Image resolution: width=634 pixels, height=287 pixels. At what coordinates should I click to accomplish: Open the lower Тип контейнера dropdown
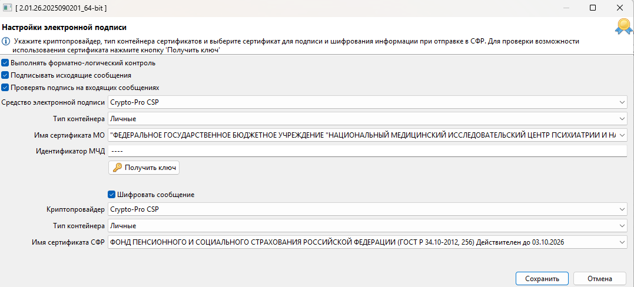(623, 226)
